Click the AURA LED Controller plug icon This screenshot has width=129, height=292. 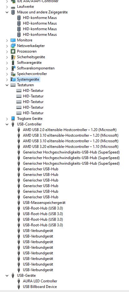tap(19, 281)
